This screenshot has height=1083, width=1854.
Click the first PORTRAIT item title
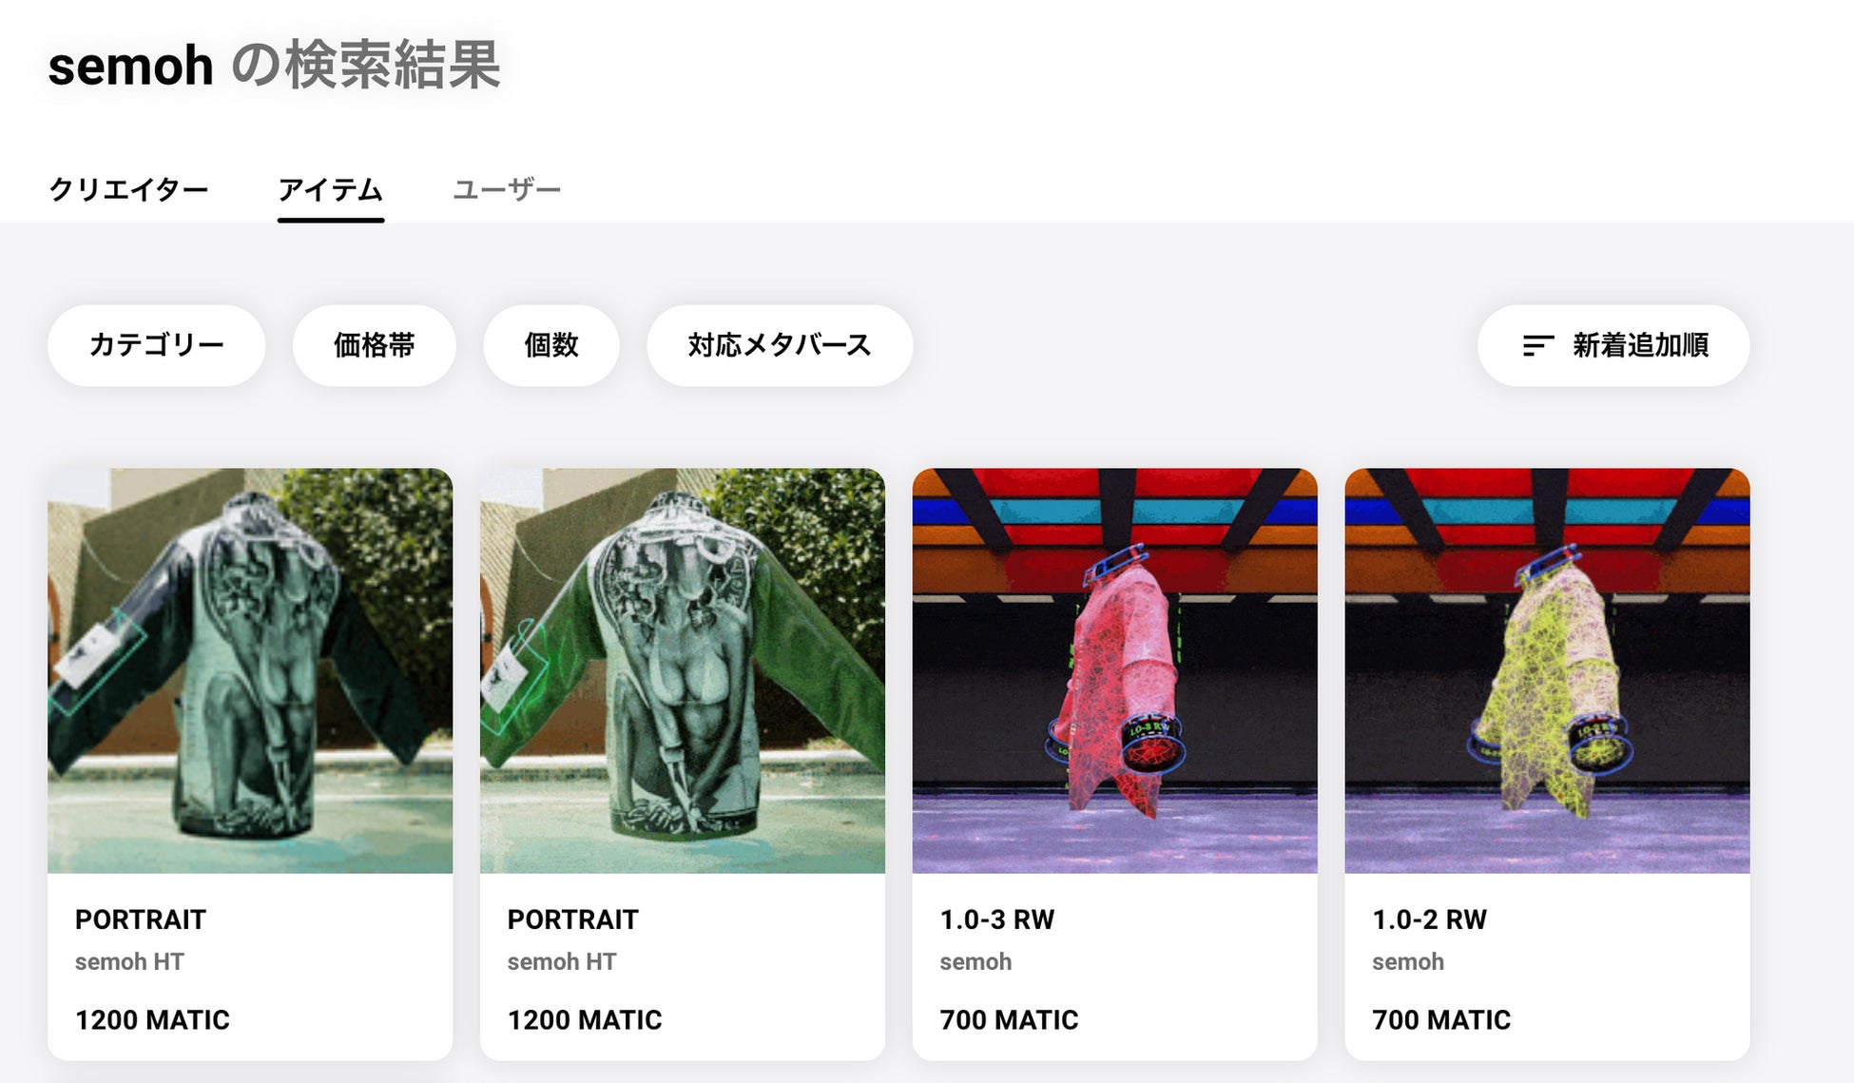pyautogui.click(x=141, y=919)
